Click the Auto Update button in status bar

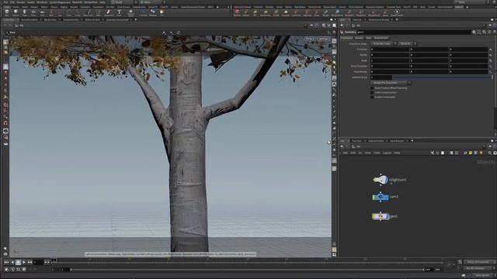482,276
